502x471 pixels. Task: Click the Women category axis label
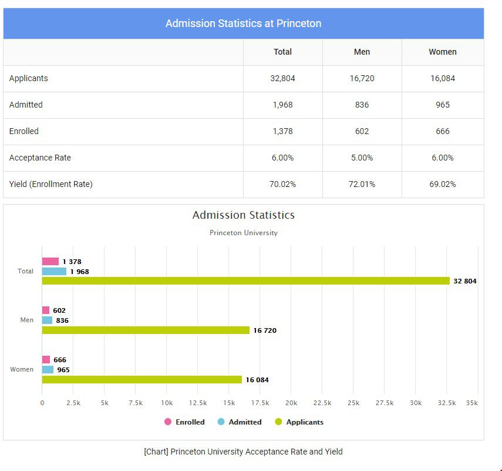(22, 369)
